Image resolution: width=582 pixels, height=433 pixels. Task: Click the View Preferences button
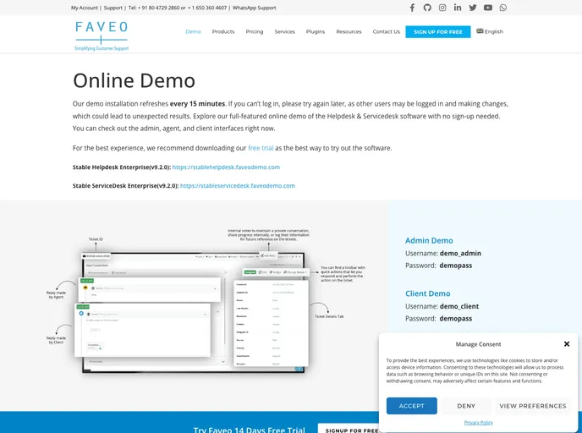coord(533,406)
